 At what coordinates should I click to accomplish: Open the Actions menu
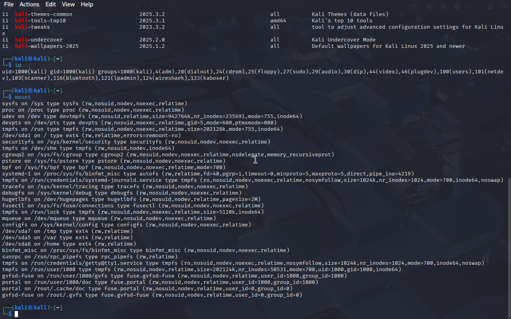pos(29,4)
